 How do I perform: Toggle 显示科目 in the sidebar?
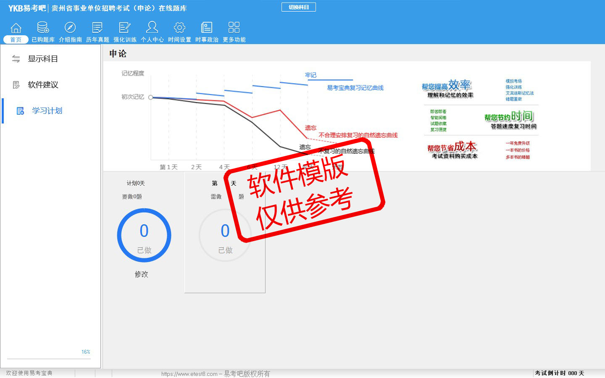(42, 59)
